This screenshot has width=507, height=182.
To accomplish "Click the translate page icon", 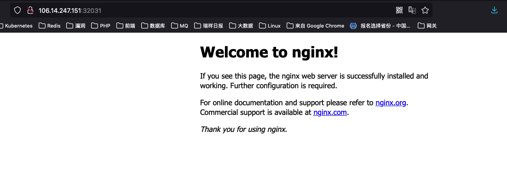I will pos(412,11).
